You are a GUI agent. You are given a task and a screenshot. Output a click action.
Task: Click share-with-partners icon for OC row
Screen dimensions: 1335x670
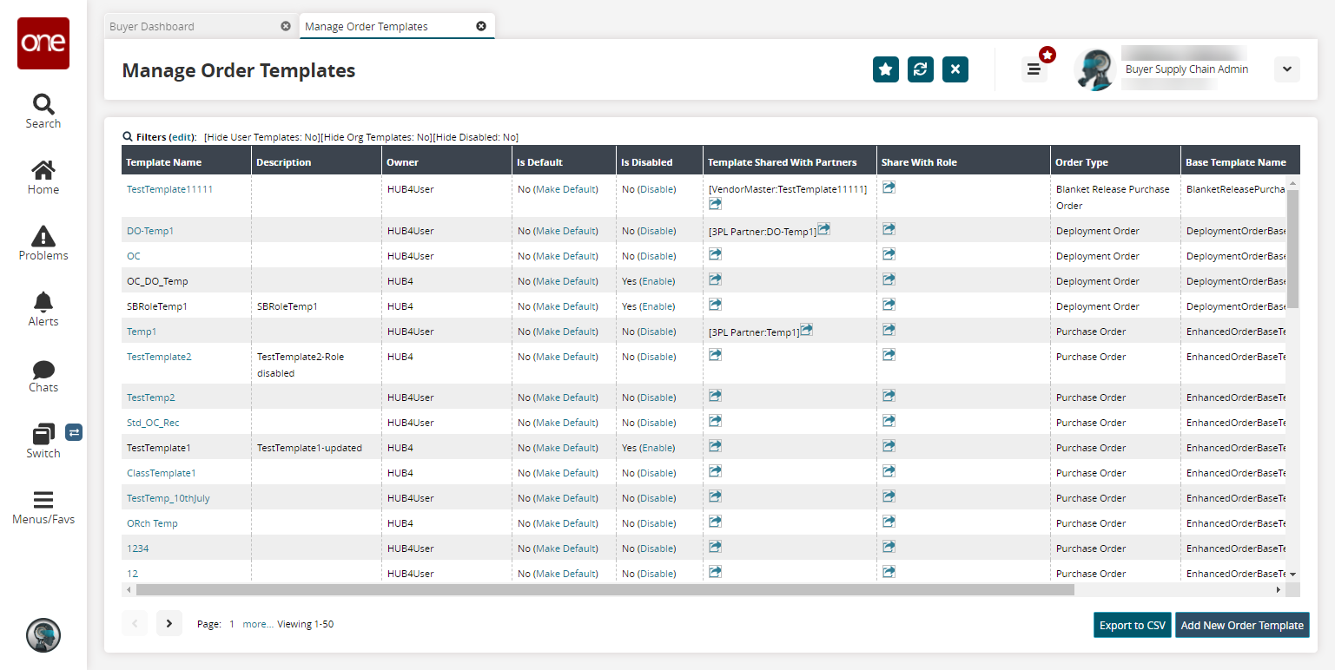pyautogui.click(x=715, y=255)
